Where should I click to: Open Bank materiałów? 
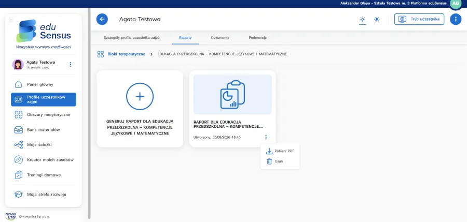point(44,130)
